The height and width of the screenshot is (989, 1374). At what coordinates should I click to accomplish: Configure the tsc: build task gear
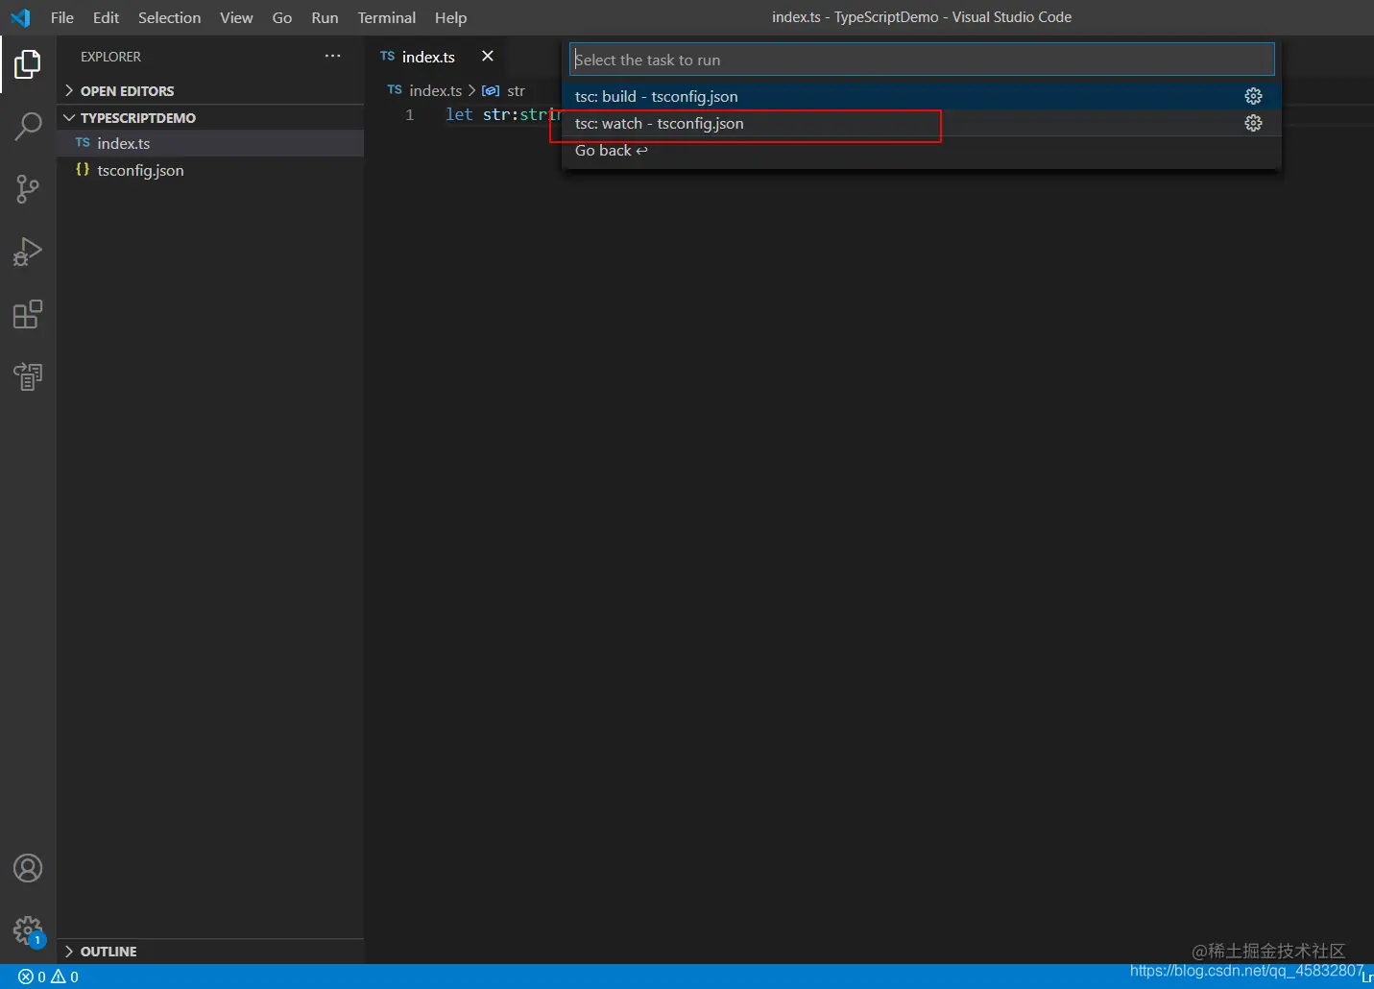[x=1253, y=96]
